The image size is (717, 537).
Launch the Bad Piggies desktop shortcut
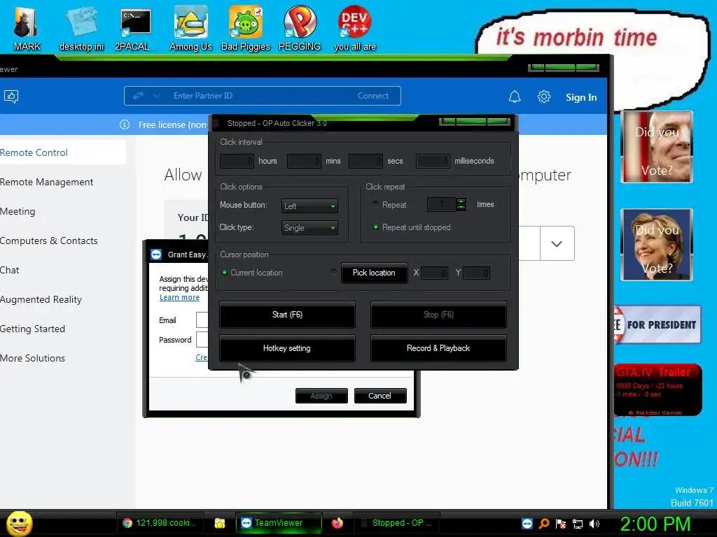(x=246, y=28)
